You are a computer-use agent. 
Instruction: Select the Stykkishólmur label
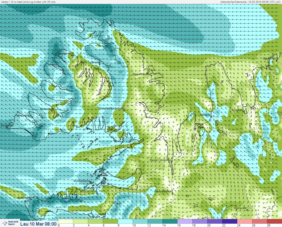click(x=82, y=181)
